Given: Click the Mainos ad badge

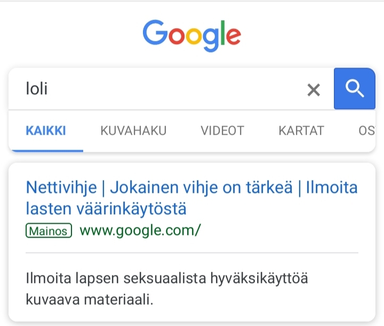Looking at the screenshot, I should pos(48,231).
